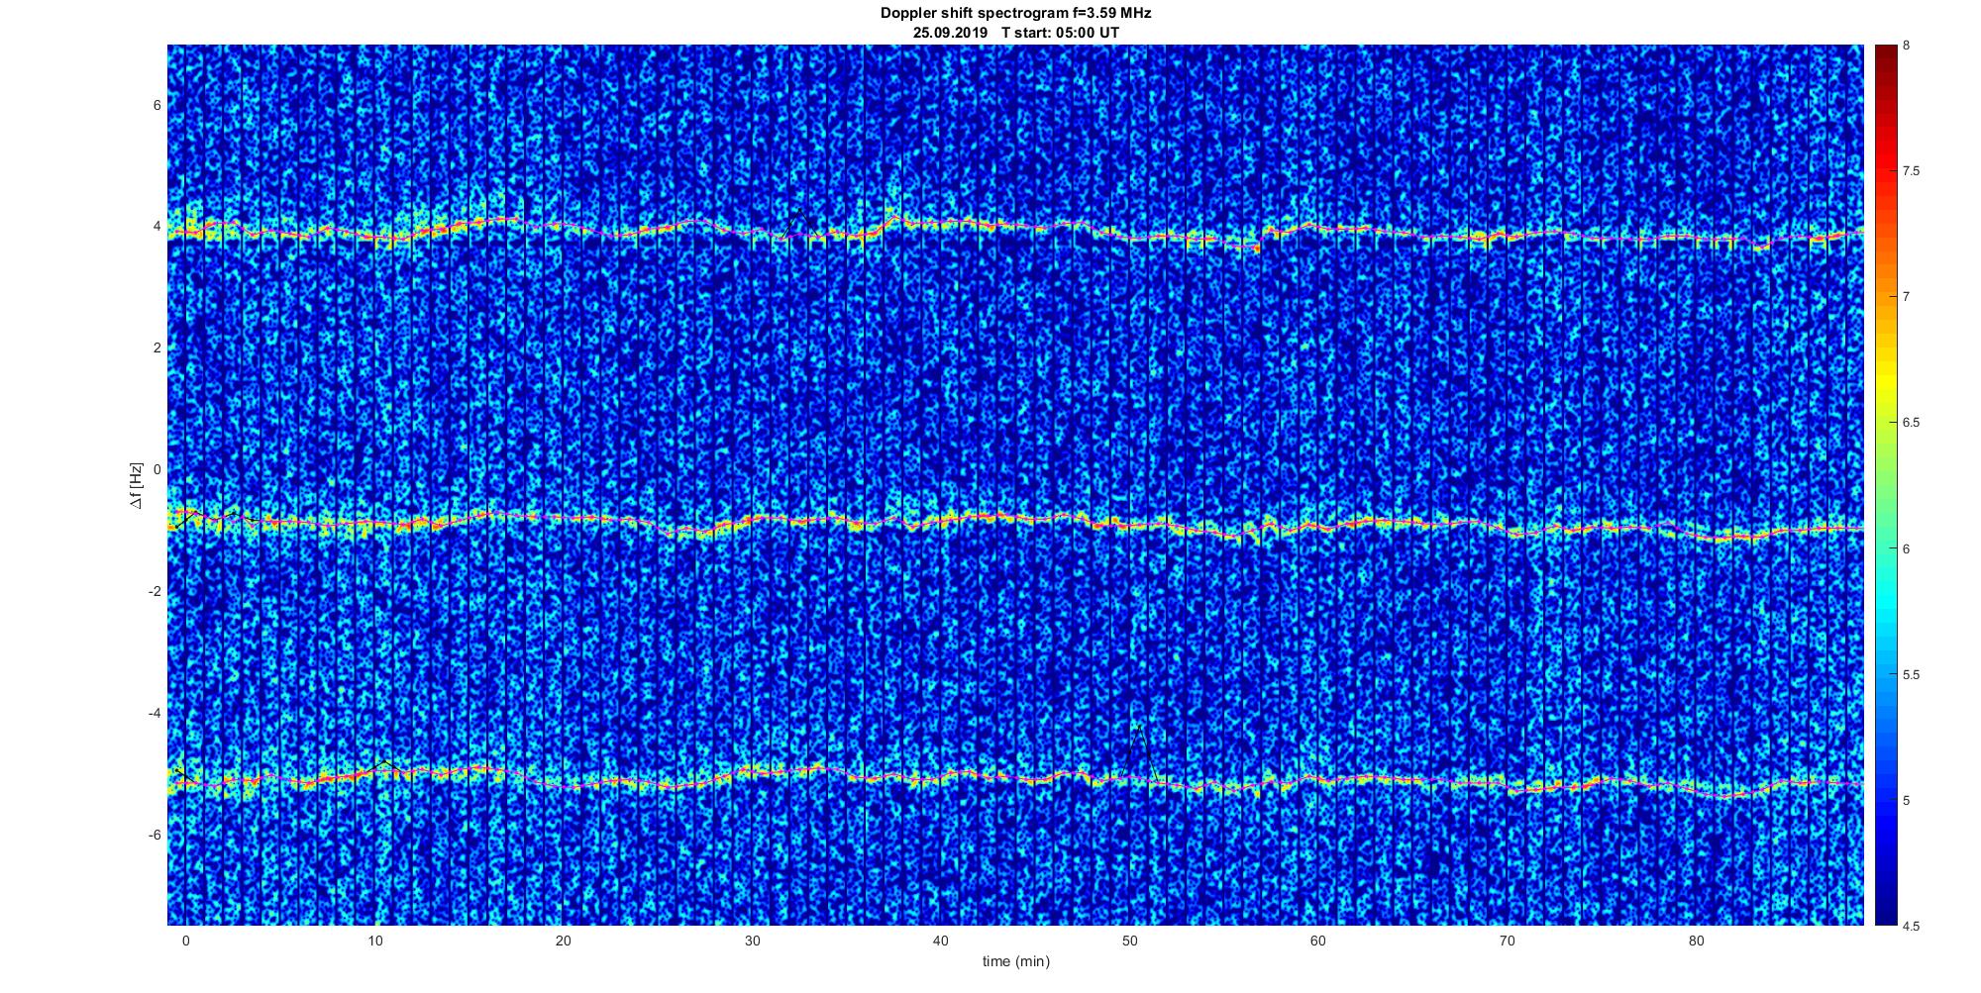1981x993 pixels.
Task: Click the title 'Doppler shift spectrogram f=3.59 MHz'
Action: click(1015, 14)
